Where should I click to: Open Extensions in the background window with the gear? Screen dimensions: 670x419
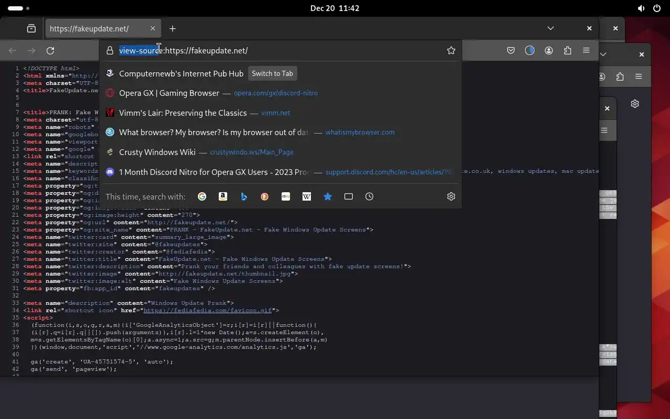pos(620,76)
